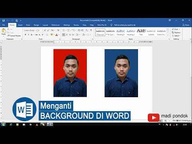Click the Sort icon
The image size is (192, 144).
click(x=87, y=30)
